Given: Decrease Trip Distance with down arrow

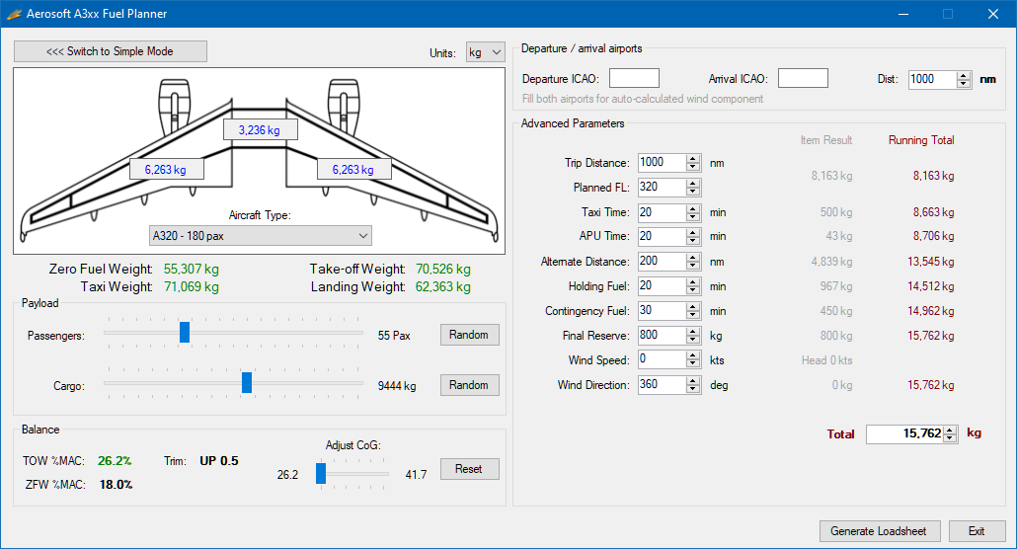Looking at the screenshot, I should (693, 167).
